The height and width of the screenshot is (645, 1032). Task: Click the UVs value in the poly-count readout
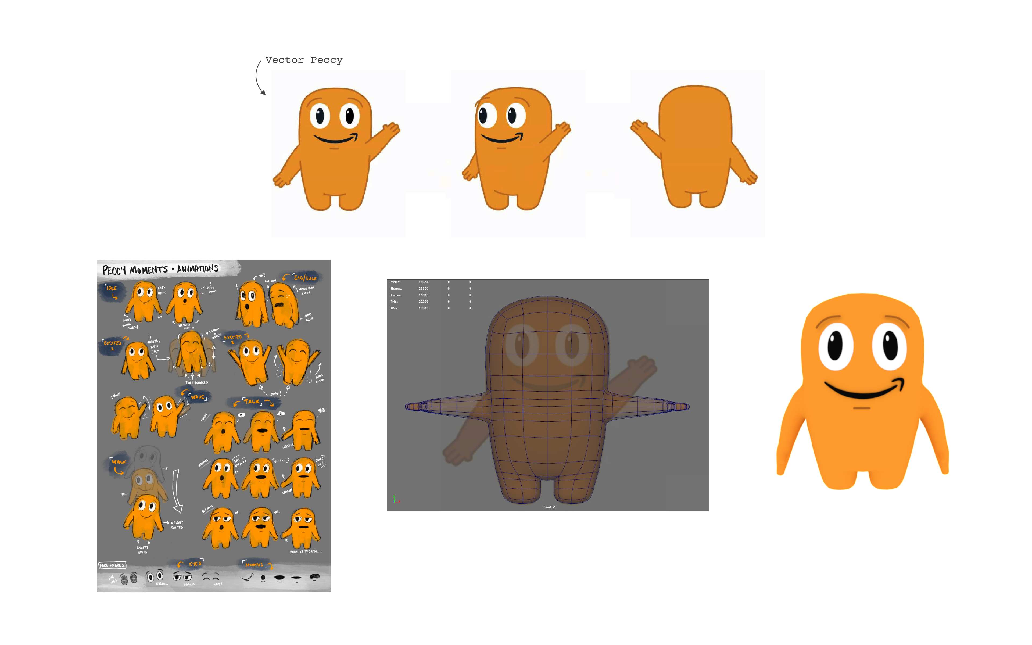pyautogui.click(x=424, y=309)
